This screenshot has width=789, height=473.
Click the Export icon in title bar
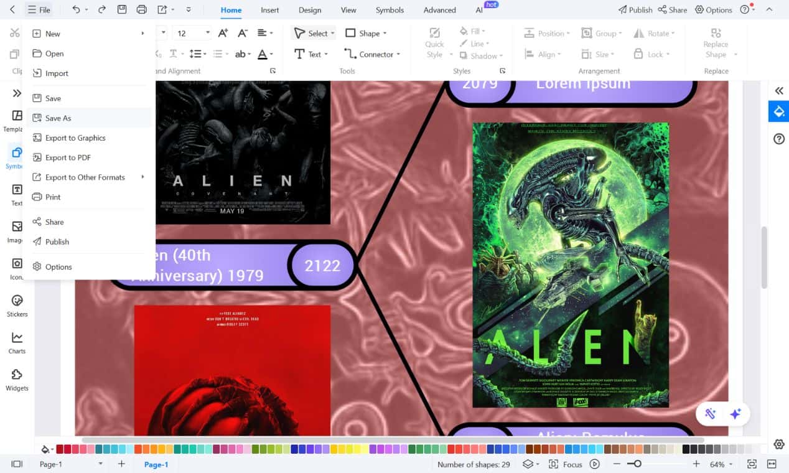[162, 9]
